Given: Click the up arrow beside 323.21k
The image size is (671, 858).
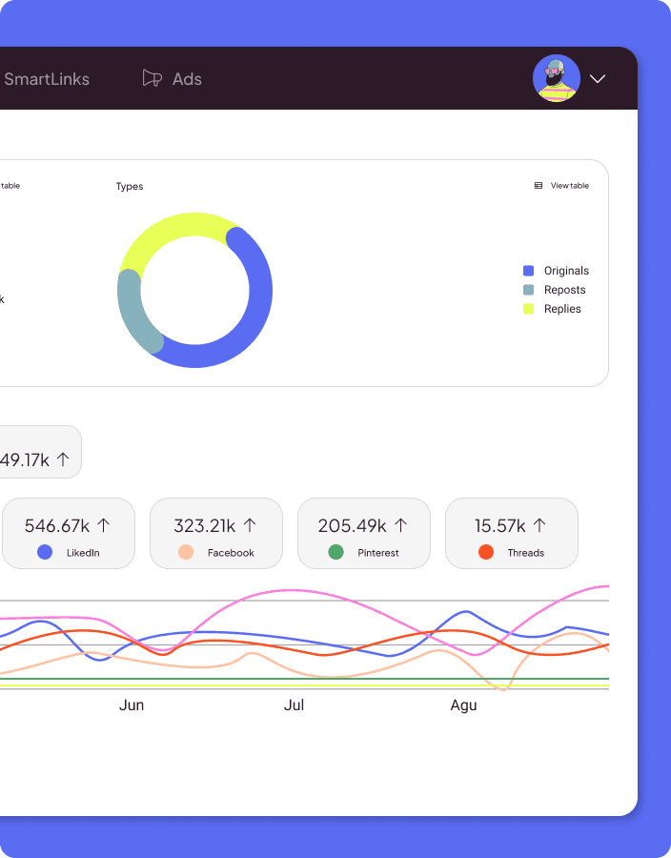Looking at the screenshot, I should pos(250,525).
